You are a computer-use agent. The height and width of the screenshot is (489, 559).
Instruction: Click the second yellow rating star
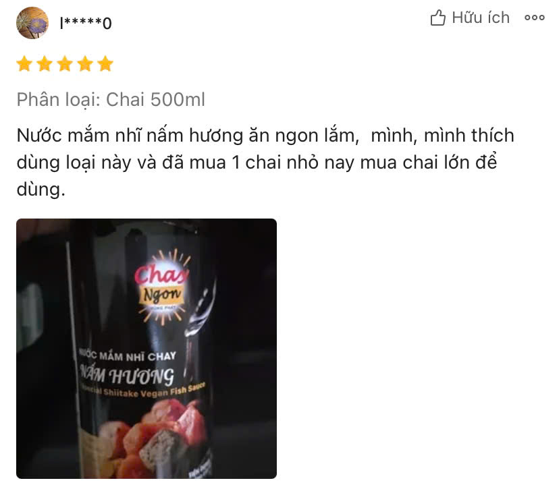point(45,64)
